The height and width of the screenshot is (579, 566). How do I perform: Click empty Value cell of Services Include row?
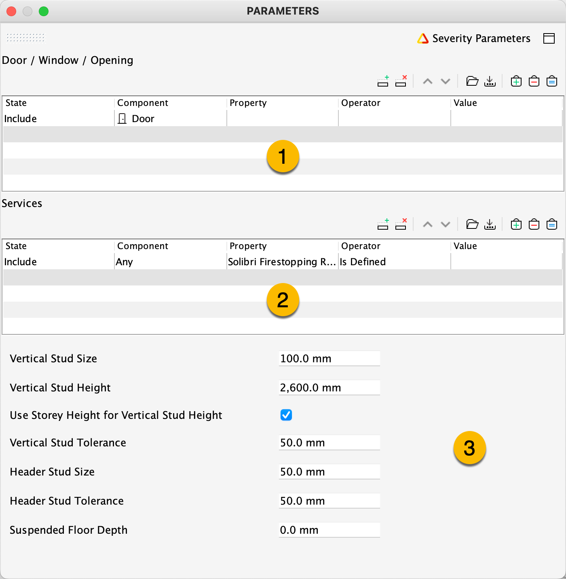tap(507, 262)
